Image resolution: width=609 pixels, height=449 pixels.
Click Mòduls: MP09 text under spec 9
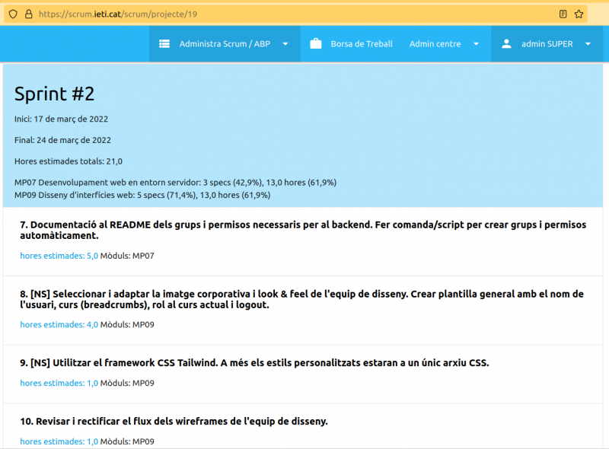tap(127, 384)
